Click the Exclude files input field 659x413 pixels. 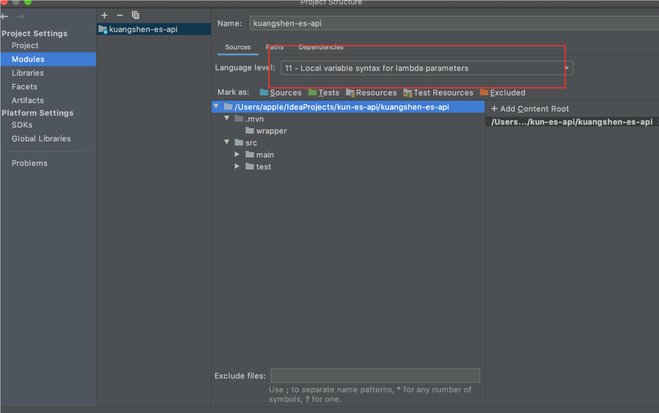375,376
